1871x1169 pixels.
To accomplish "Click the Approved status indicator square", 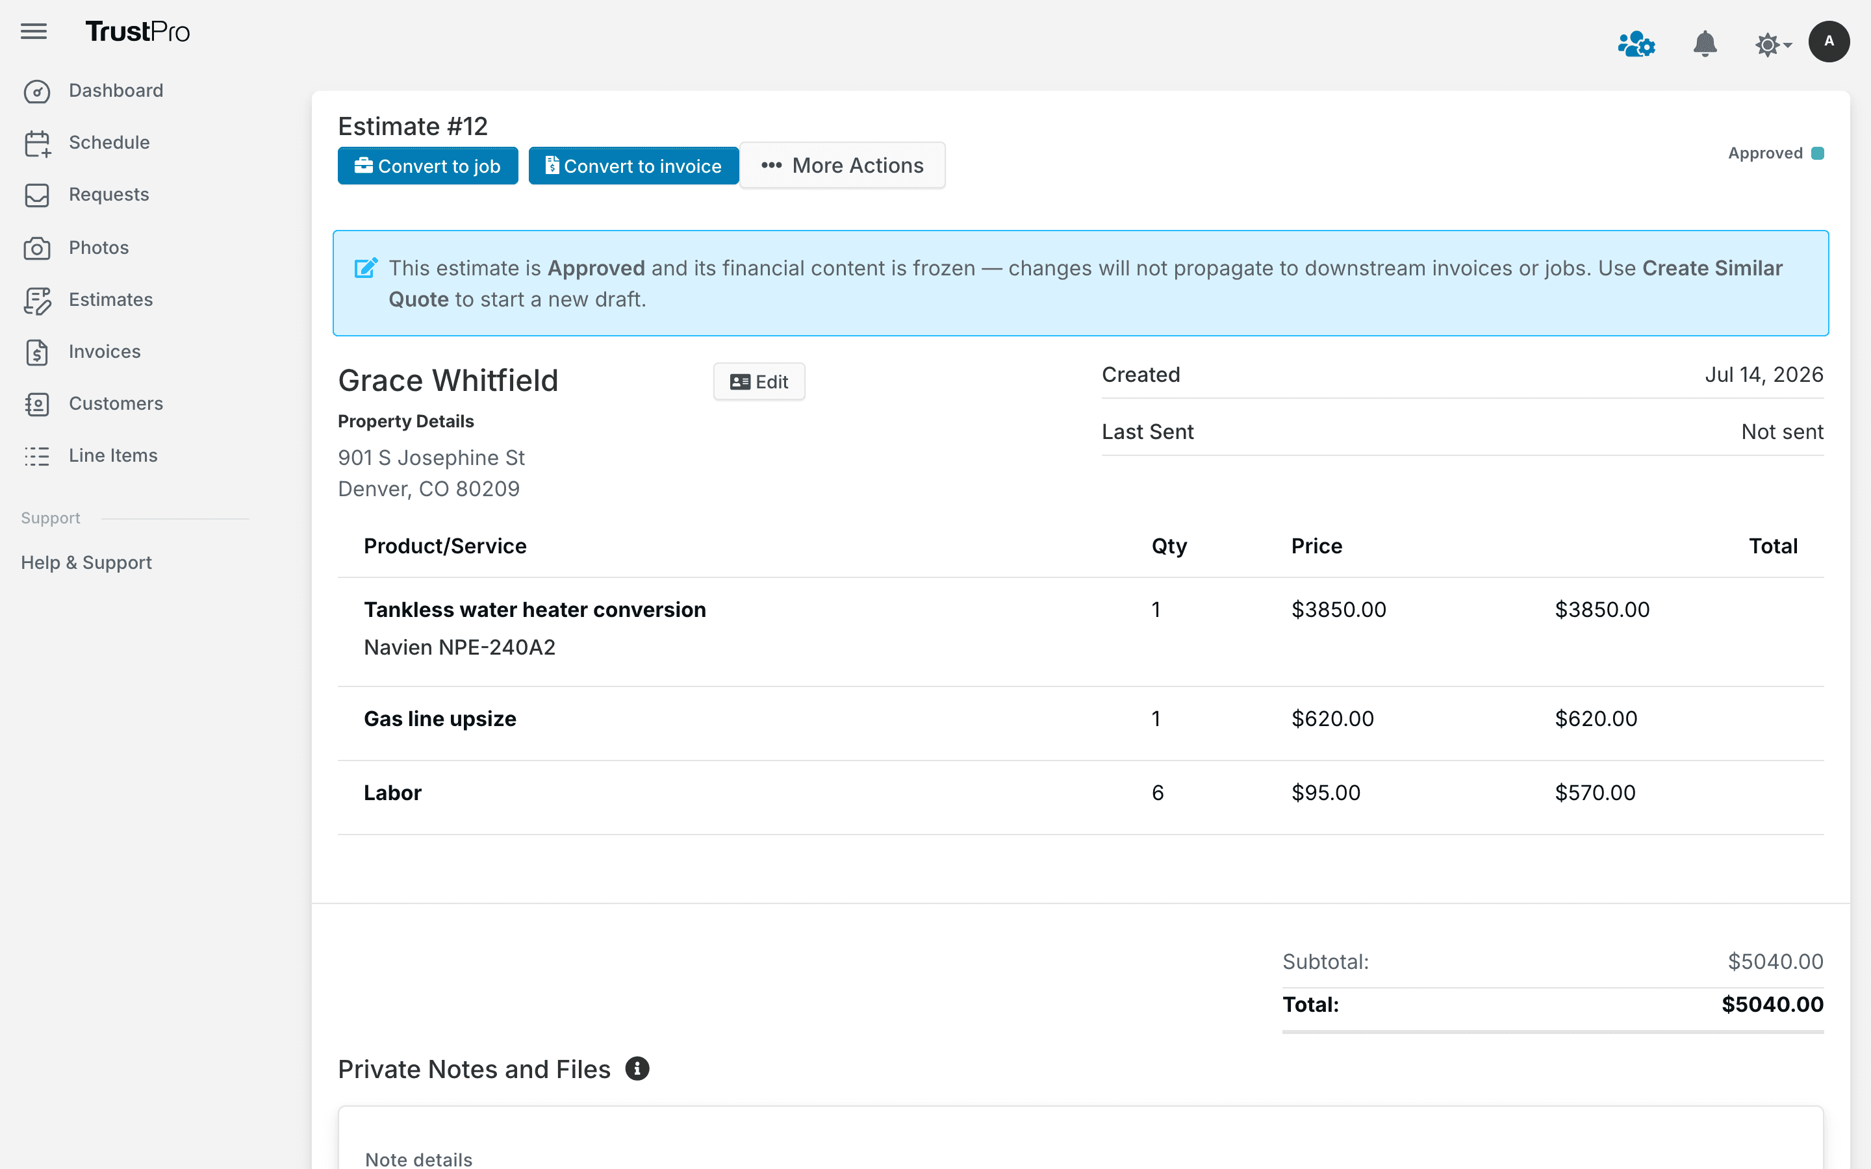I will coord(1818,153).
